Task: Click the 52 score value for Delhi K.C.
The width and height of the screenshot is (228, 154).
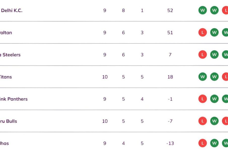Action: (x=170, y=11)
